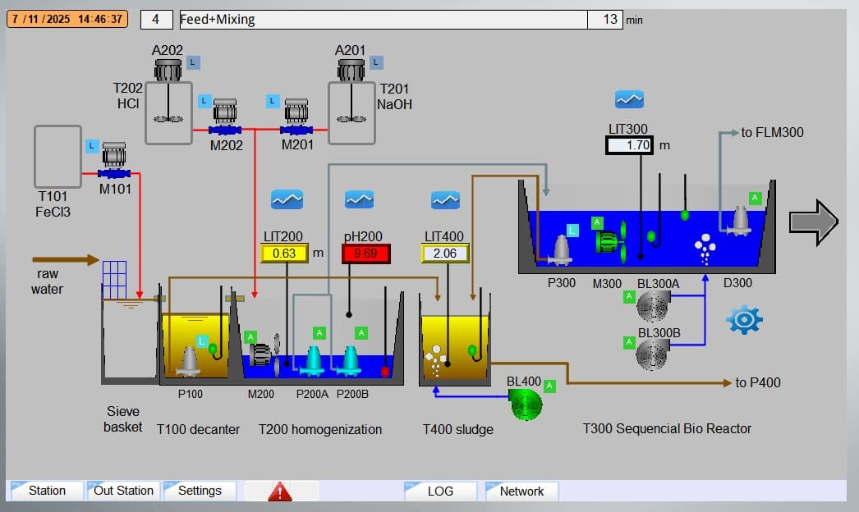The height and width of the screenshot is (512, 859).
Task: Open the LOG screen
Action: 442,491
